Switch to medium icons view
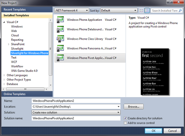185x136 pixels. pos(147,10)
